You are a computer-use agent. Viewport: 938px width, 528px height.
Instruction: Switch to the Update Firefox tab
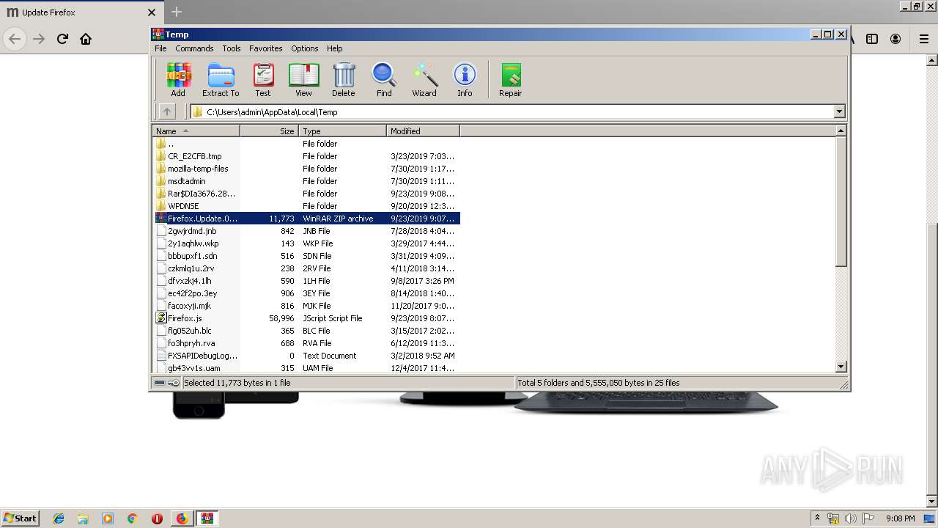[x=81, y=12]
